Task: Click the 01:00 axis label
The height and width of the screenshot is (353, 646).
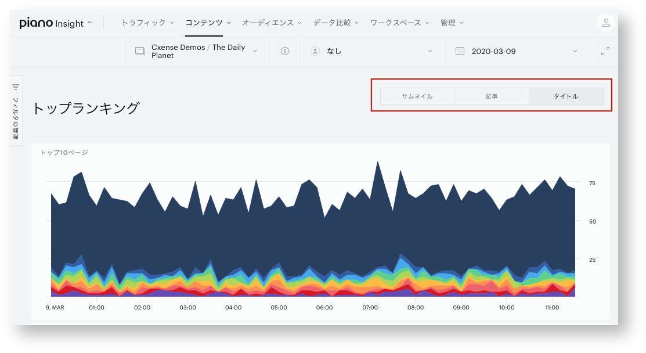Action: click(x=96, y=307)
